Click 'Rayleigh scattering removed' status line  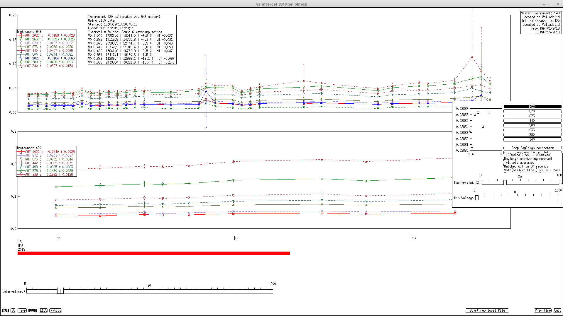528,159
